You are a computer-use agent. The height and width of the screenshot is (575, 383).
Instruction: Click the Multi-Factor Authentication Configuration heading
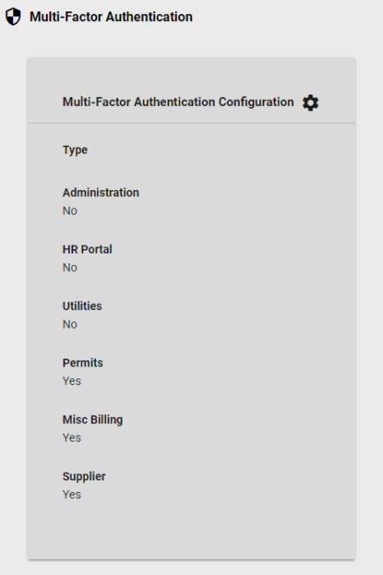pos(178,102)
